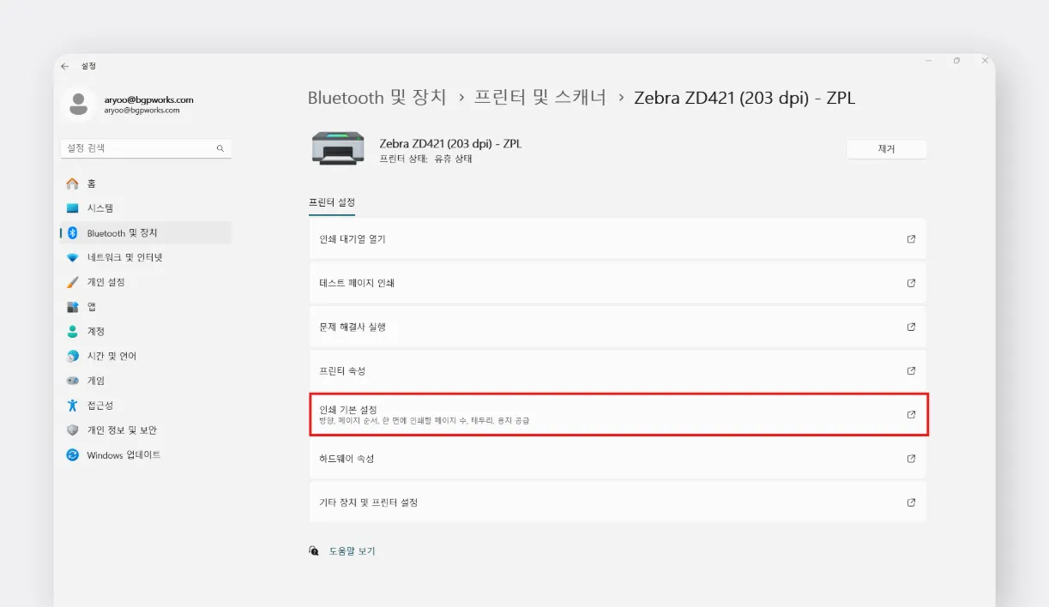This screenshot has height=607, width=1049.
Task: Focus the 설정 검색 search field
Action: tap(146, 148)
